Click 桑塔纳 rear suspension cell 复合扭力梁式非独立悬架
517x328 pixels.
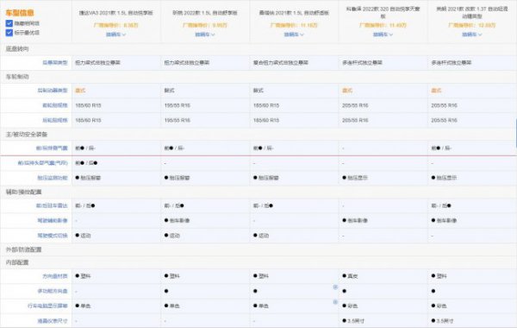click(281, 62)
